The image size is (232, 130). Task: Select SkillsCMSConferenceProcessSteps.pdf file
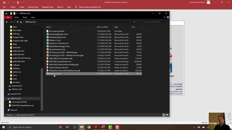(x=64, y=65)
